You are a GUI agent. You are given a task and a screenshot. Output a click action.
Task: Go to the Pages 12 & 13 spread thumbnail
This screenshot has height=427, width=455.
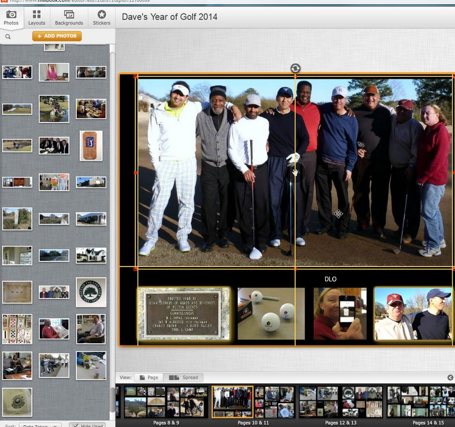(341, 402)
